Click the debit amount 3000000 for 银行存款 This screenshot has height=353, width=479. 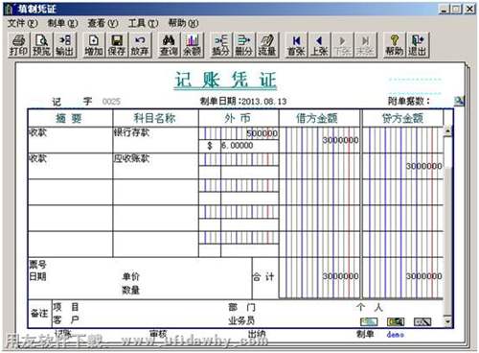click(x=340, y=140)
